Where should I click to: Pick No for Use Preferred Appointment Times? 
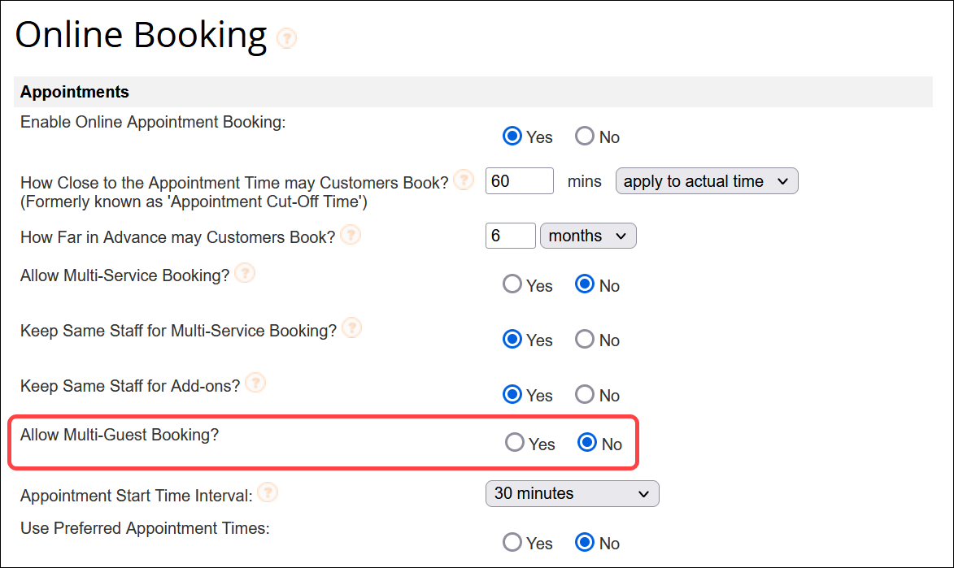585,542
